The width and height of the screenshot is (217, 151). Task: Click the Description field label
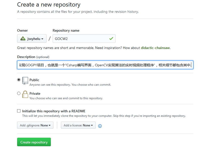click(x=26, y=57)
